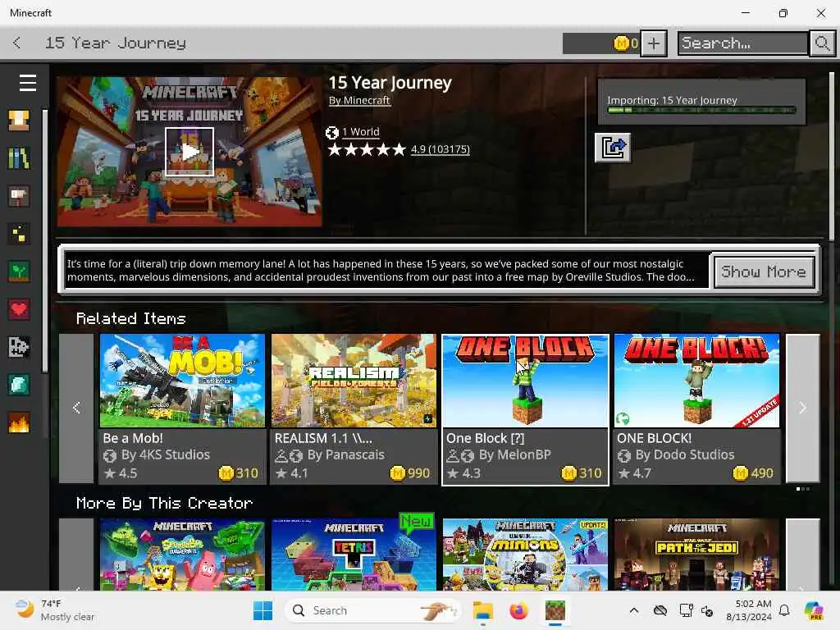Click the Related Items heading
The image size is (840, 630).
point(130,319)
